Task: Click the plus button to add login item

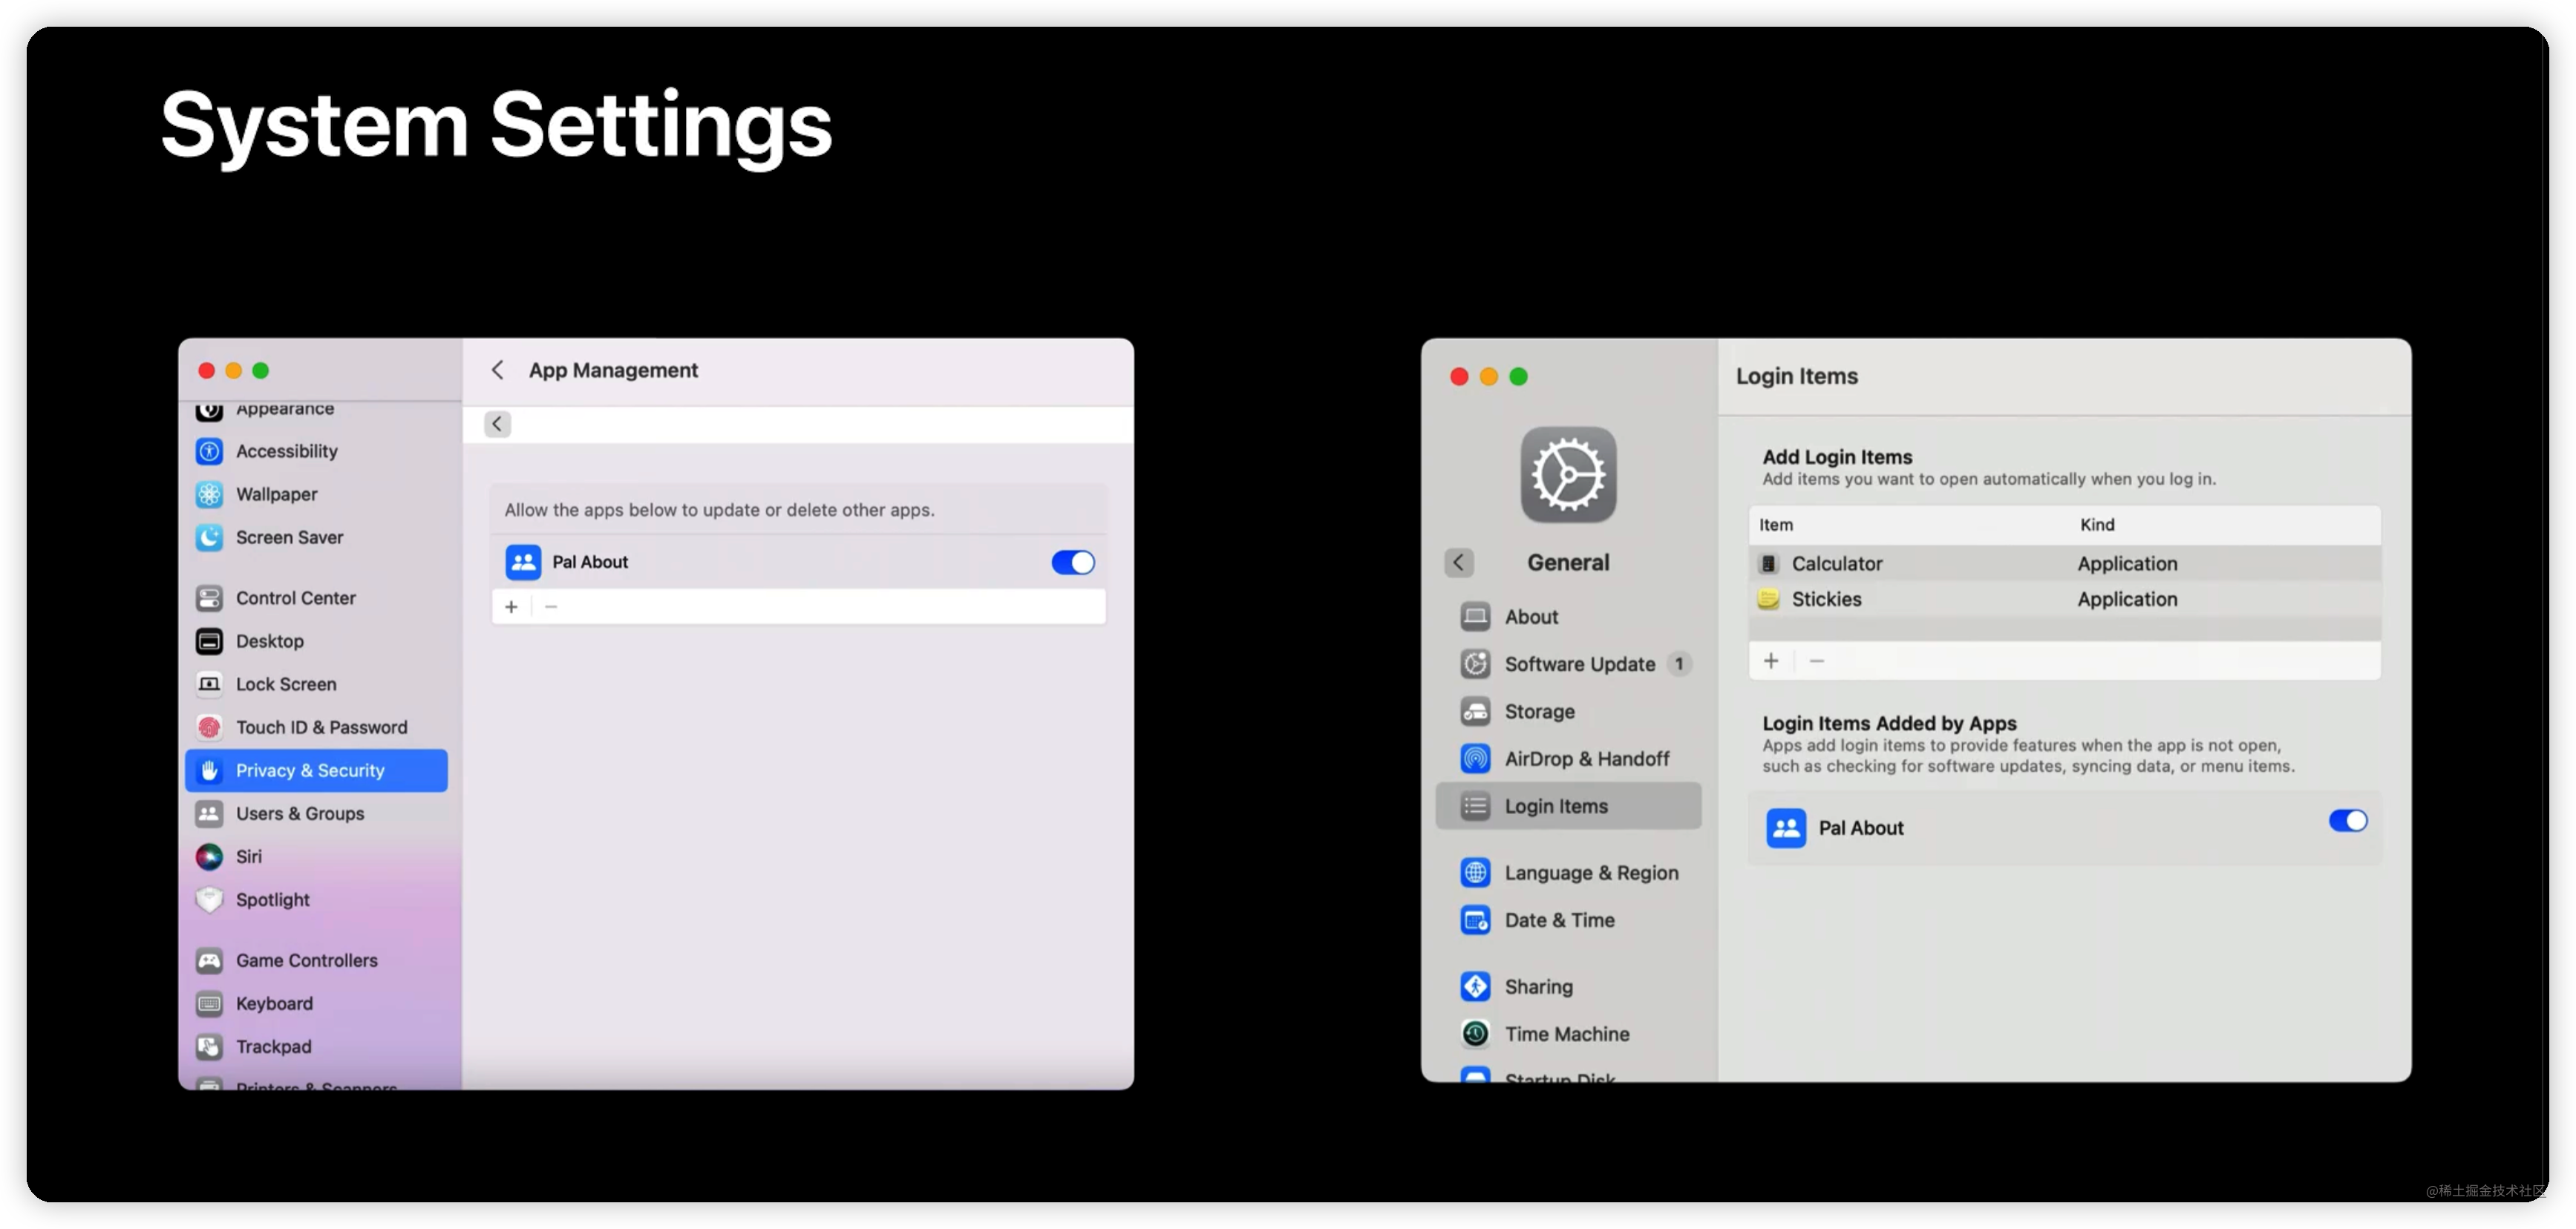Action: 1771,661
